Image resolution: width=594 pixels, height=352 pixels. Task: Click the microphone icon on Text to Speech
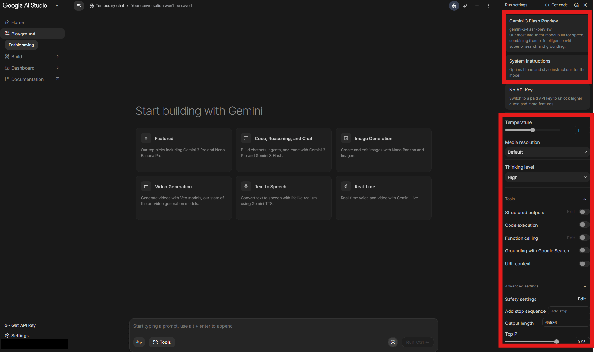click(246, 187)
